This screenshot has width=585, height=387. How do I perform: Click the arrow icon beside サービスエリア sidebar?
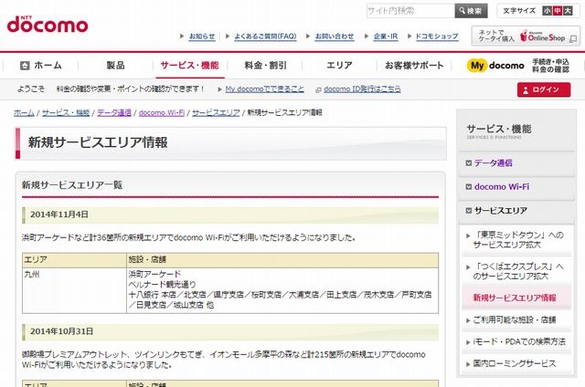[469, 211]
